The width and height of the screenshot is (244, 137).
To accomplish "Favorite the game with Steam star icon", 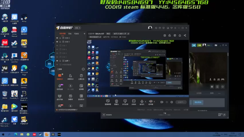I will (223, 87).
